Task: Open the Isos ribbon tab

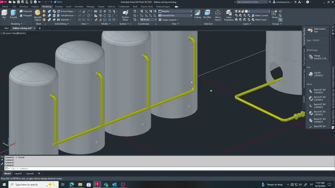Action: (x=14, y=7)
